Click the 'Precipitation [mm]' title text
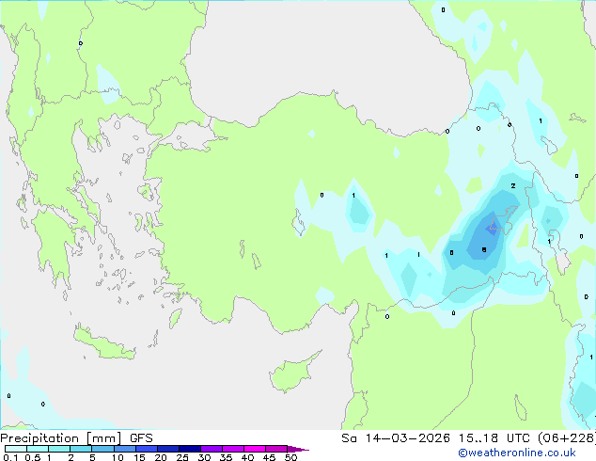The image size is (596, 461). tap(61, 438)
